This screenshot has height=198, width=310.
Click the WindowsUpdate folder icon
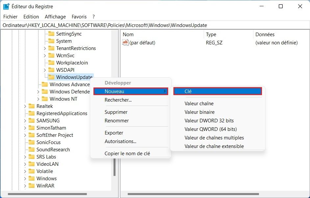pos(51,77)
